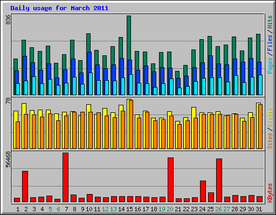Select day label 7 on the x-axis
276x215 pixels.
[x=66, y=209]
